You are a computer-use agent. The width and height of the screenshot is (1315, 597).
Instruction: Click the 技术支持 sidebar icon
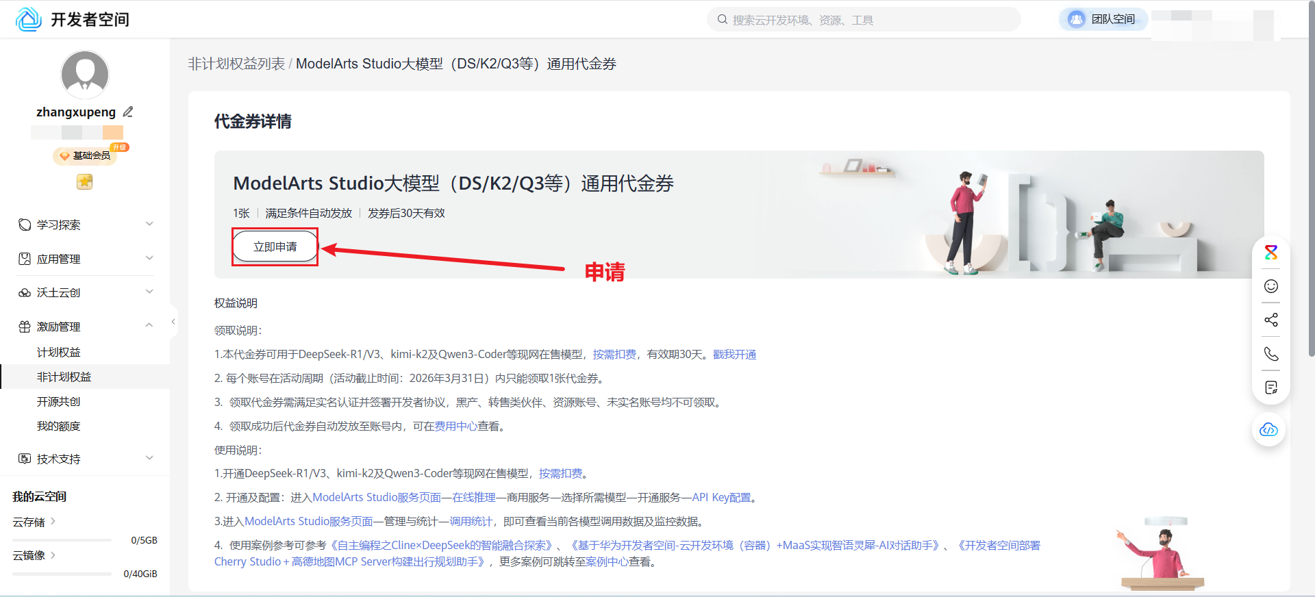(25, 459)
